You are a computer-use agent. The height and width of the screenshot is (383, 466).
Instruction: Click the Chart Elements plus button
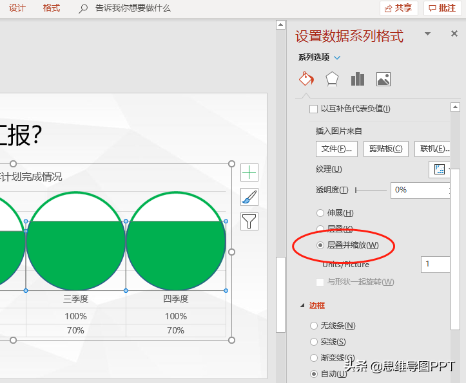249,173
